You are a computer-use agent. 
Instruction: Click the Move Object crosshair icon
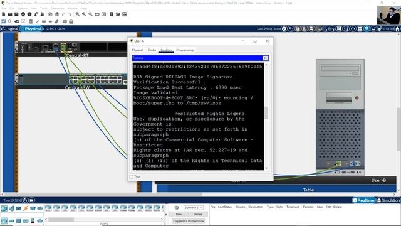pos(353,29)
